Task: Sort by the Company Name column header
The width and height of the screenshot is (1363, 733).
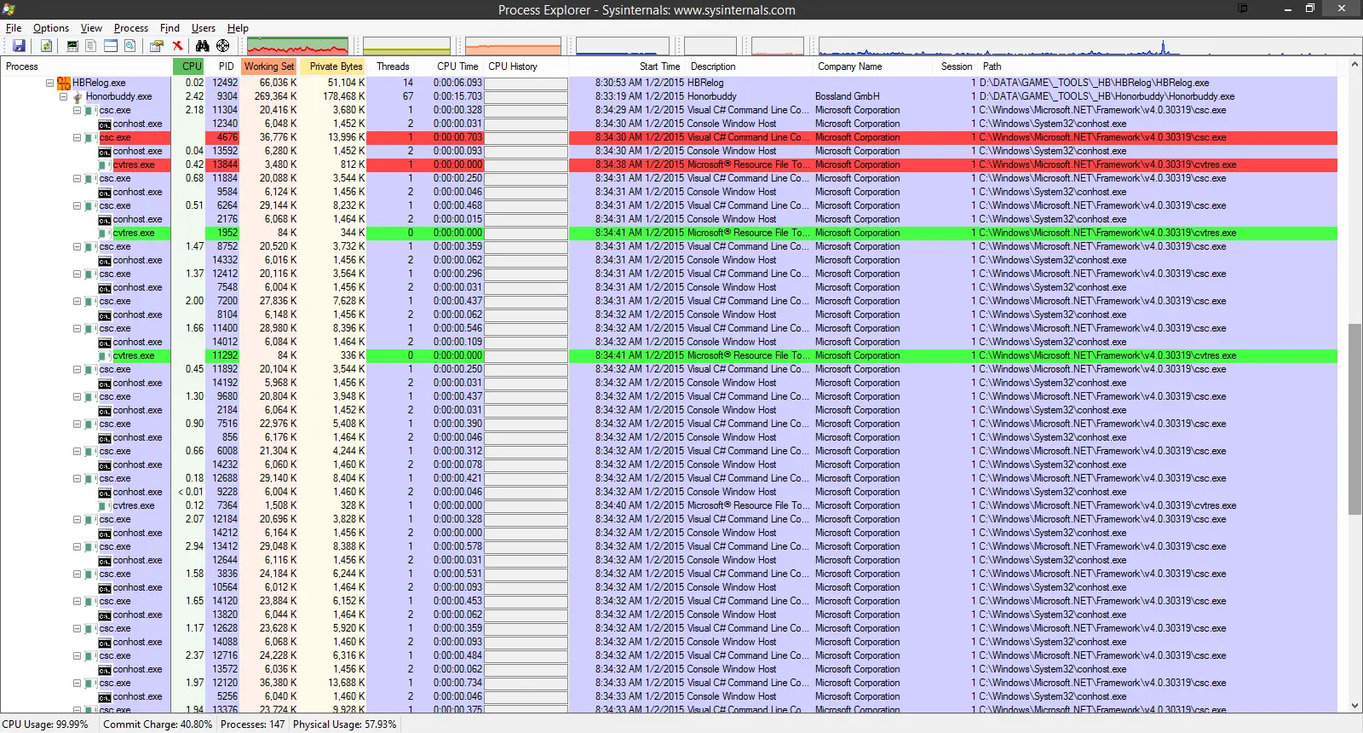Action: [x=871, y=66]
